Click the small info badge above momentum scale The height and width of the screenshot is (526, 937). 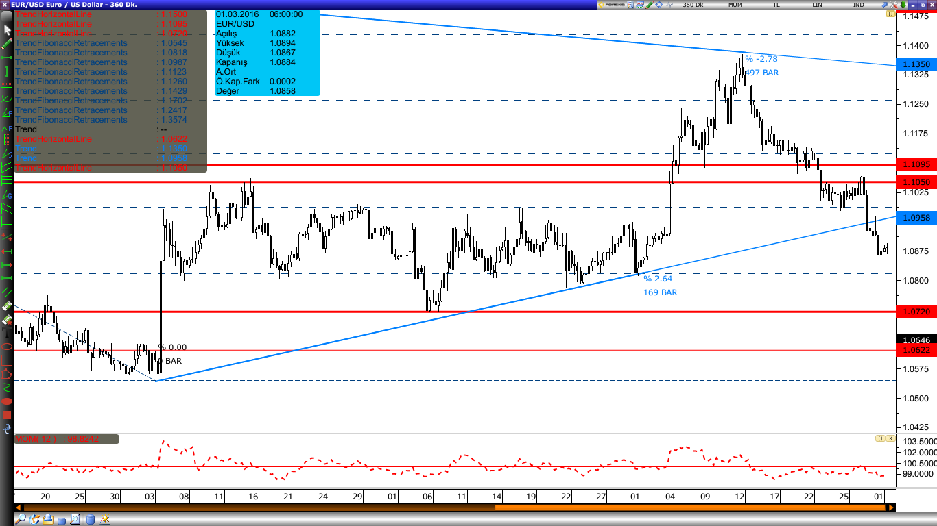[880, 438]
